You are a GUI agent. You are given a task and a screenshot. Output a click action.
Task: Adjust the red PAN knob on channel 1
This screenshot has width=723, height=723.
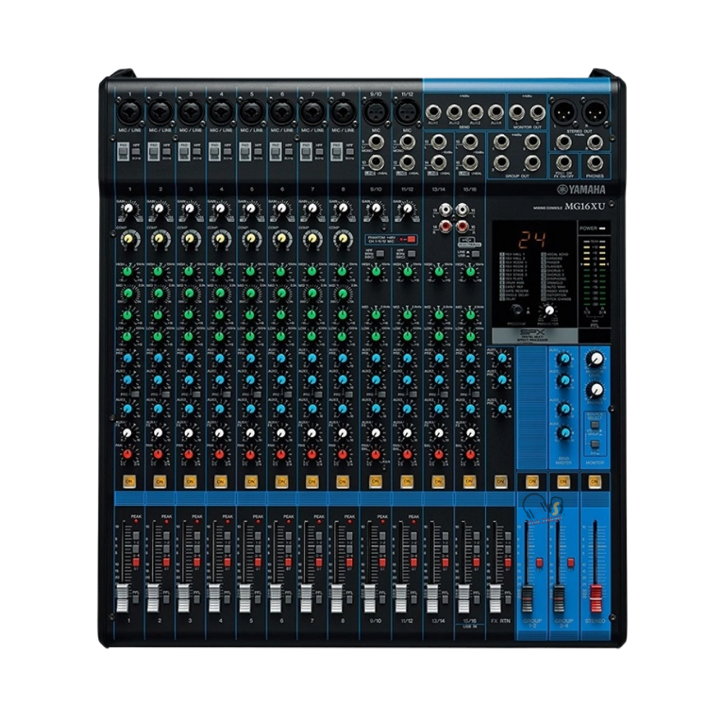(128, 455)
